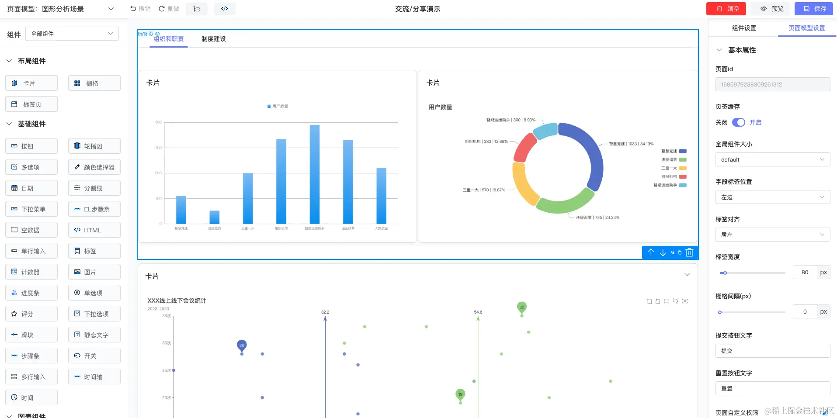Viewport: 837px width, 418px height.
Task: Open the component tree outline icon
Action: click(197, 9)
